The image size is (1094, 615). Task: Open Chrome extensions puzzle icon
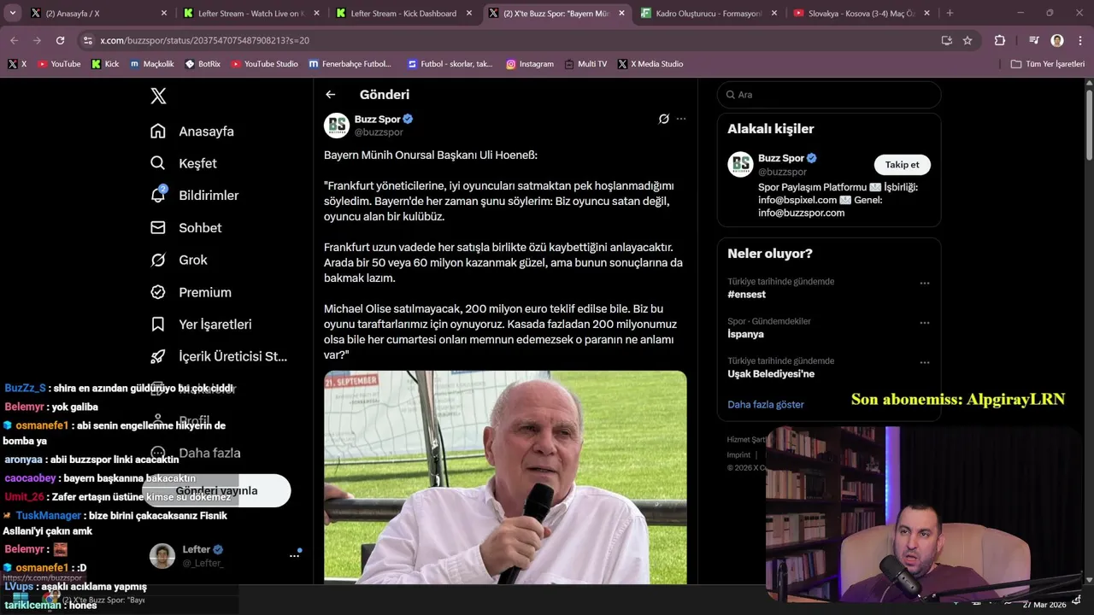tap(1000, 40)
